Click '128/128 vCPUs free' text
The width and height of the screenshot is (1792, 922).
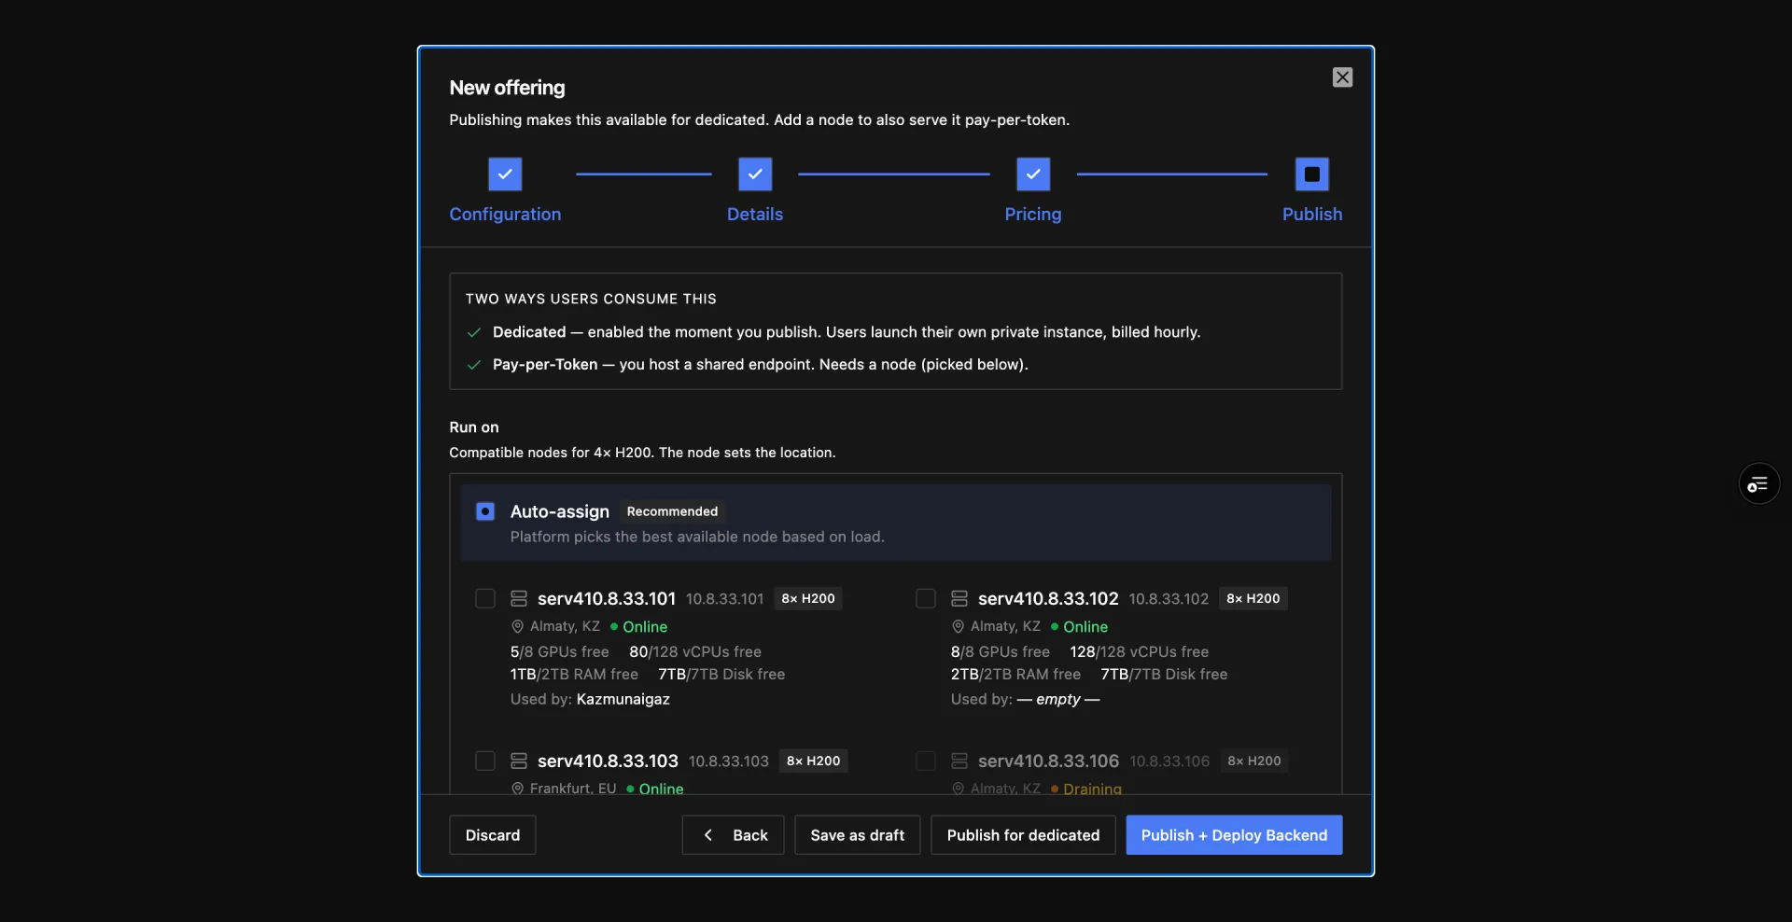[x=1140, y=651]
